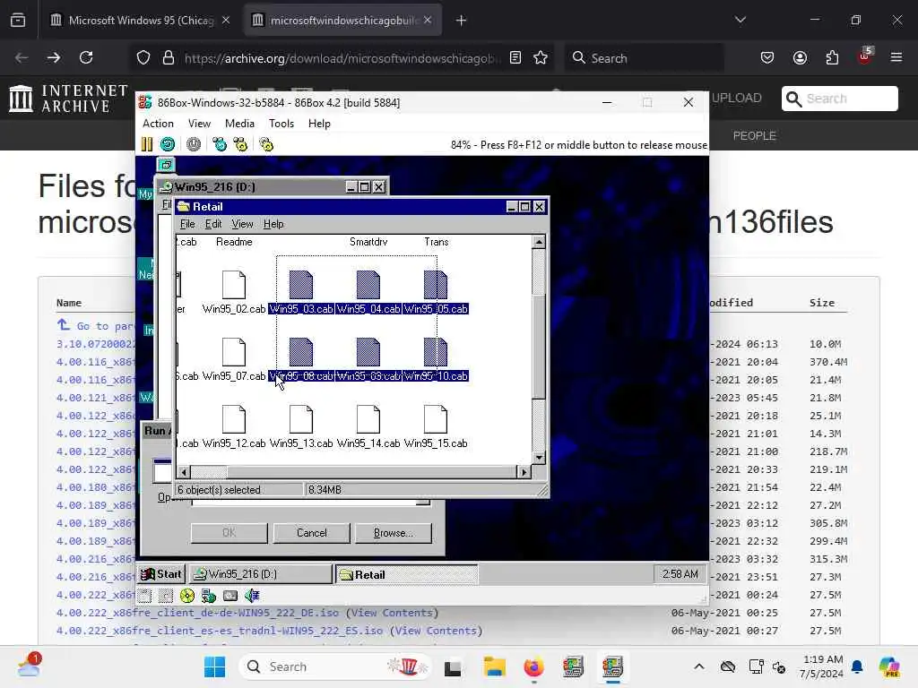Toggle Firefox reader view icon

515,58
